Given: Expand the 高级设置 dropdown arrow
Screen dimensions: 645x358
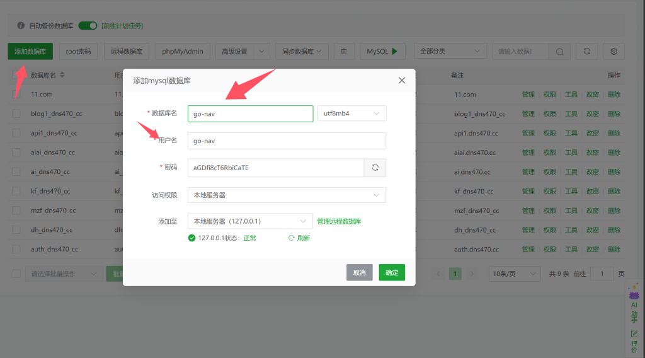Looking at the screenshot, I should click(x=261, y=52).
